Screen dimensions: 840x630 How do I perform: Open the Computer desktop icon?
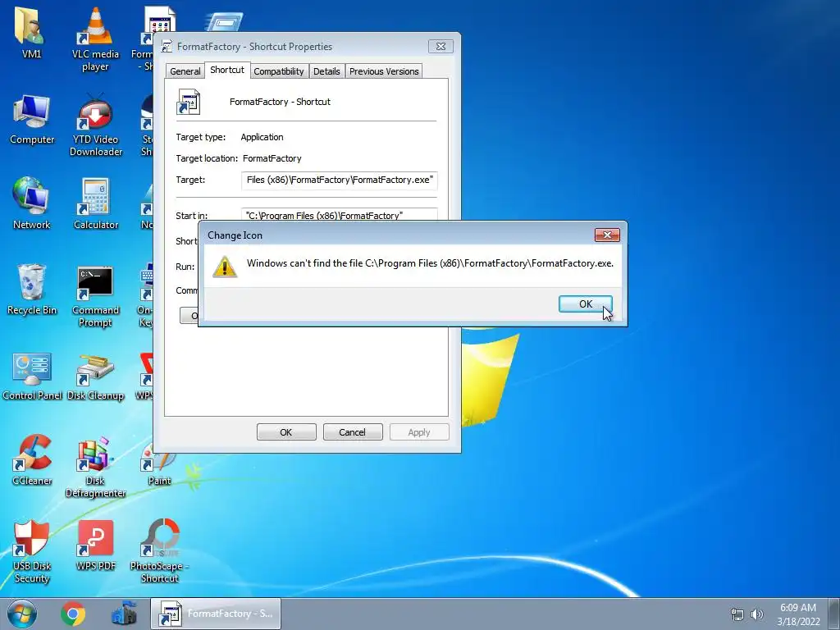tap(32, 120)
